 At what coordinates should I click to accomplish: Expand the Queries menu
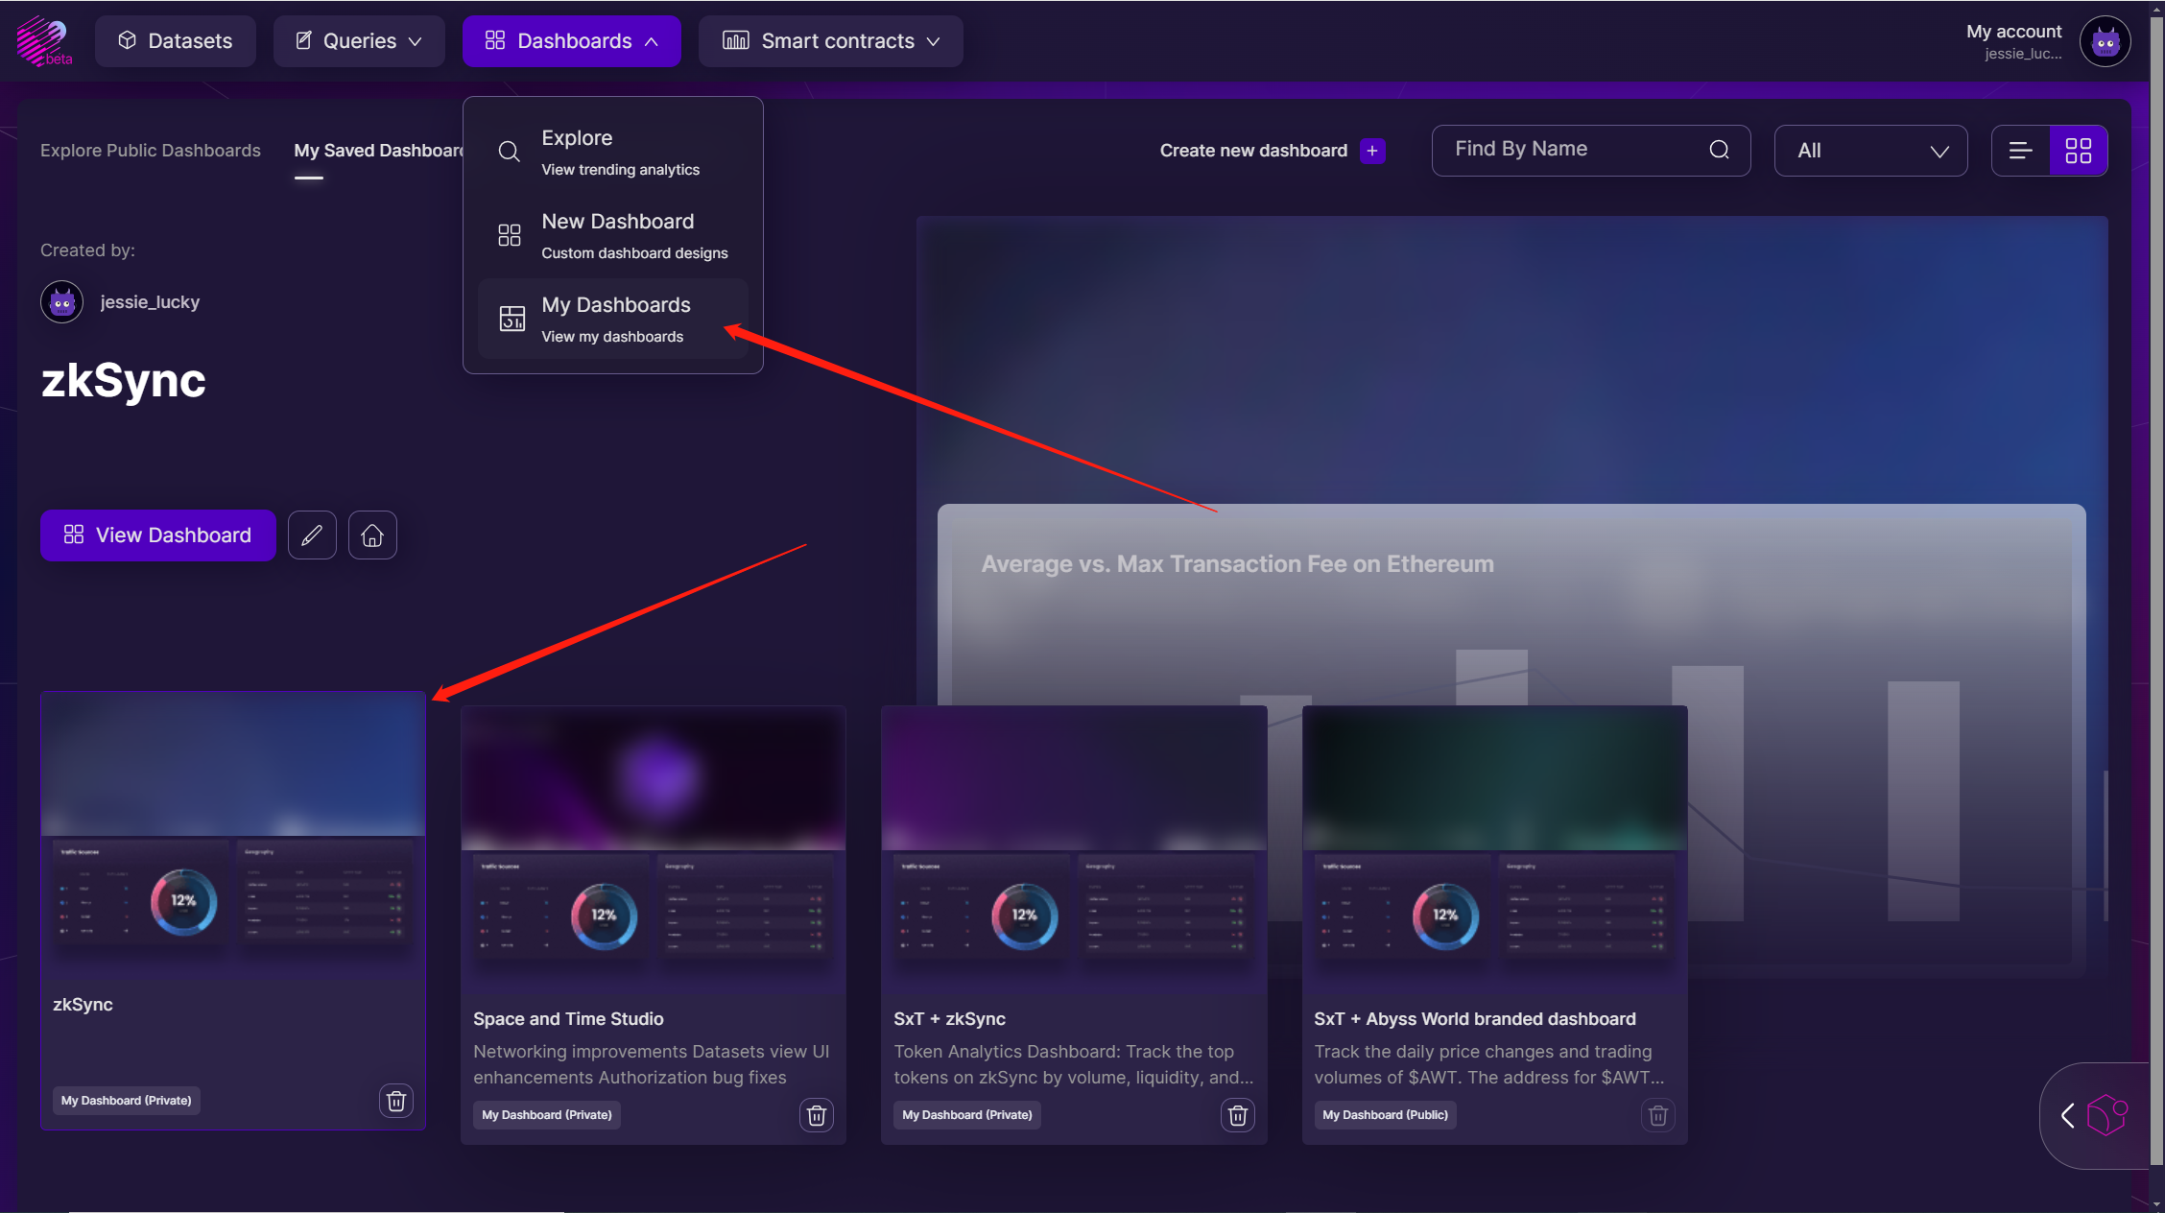359,40
